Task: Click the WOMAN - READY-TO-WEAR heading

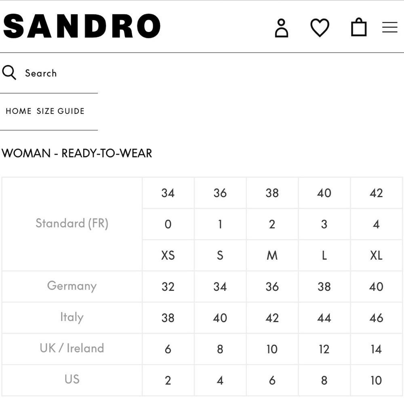Action: (x=77, y=153)
